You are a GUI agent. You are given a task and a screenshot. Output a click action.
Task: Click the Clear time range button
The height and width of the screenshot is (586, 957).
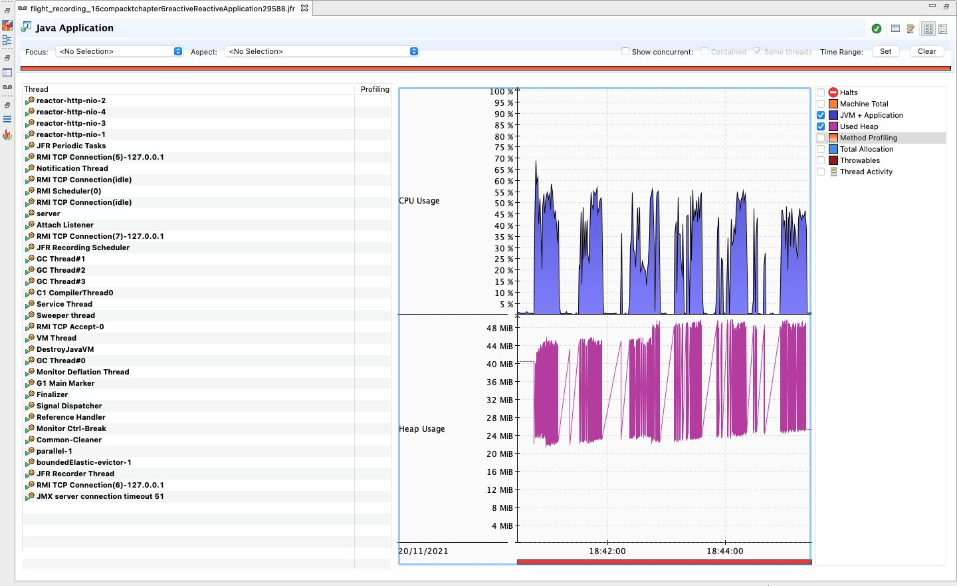(927, 51)
